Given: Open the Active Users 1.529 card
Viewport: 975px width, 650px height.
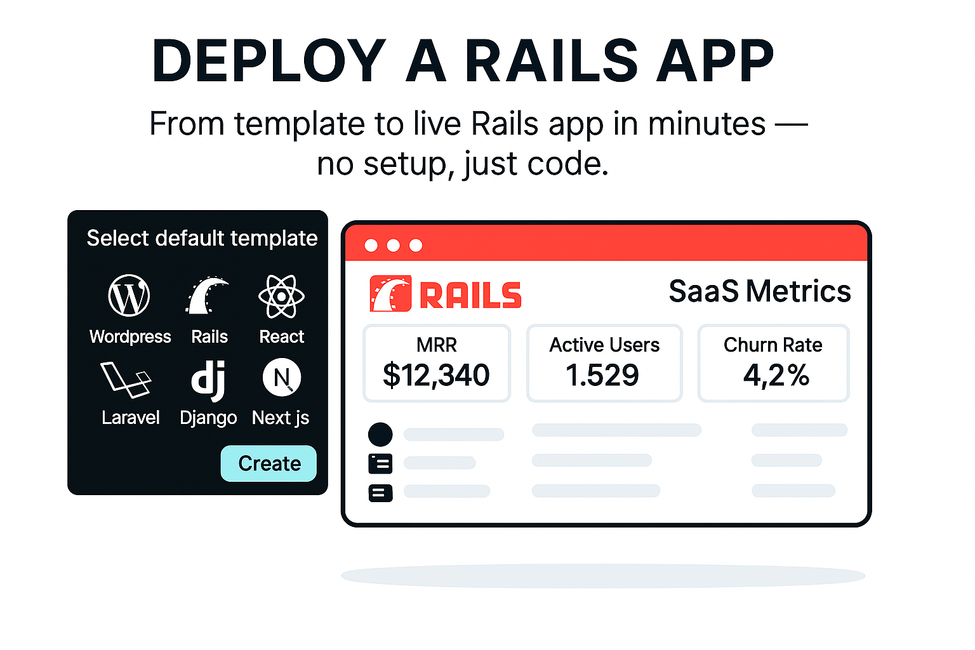Looking at the screenshot, I should pyautogui.click(x=604, y=363).
